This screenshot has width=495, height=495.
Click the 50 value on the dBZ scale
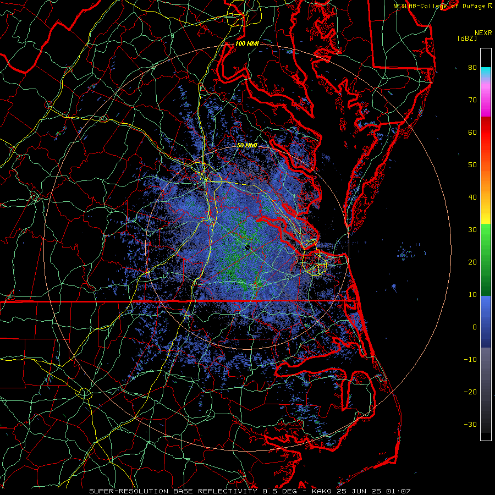tap(472, 165)
